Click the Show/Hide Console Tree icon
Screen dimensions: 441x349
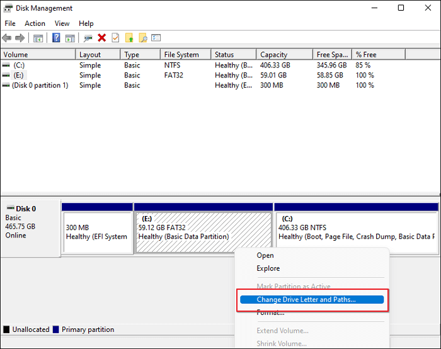tap(38, 38)
